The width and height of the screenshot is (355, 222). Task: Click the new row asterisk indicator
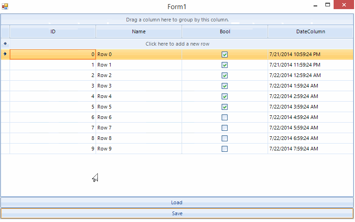click(x=5, y=44)
